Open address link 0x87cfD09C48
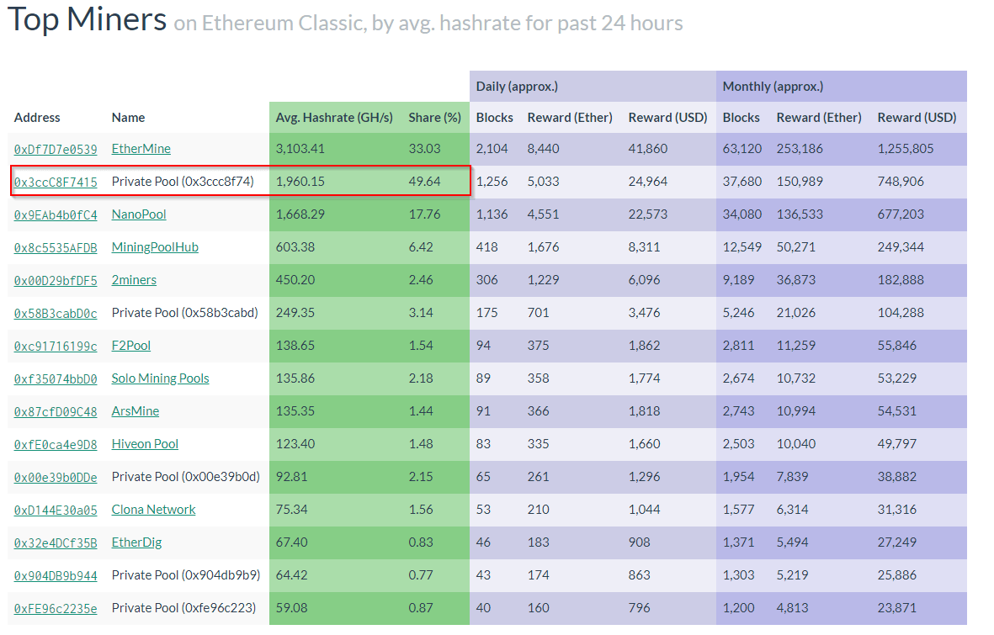 point(56,412)
